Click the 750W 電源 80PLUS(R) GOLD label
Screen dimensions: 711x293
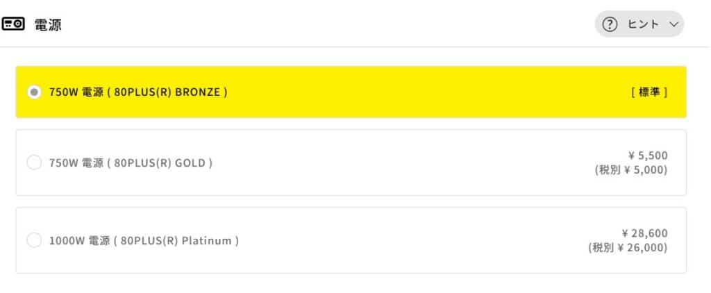click(131, 163)
